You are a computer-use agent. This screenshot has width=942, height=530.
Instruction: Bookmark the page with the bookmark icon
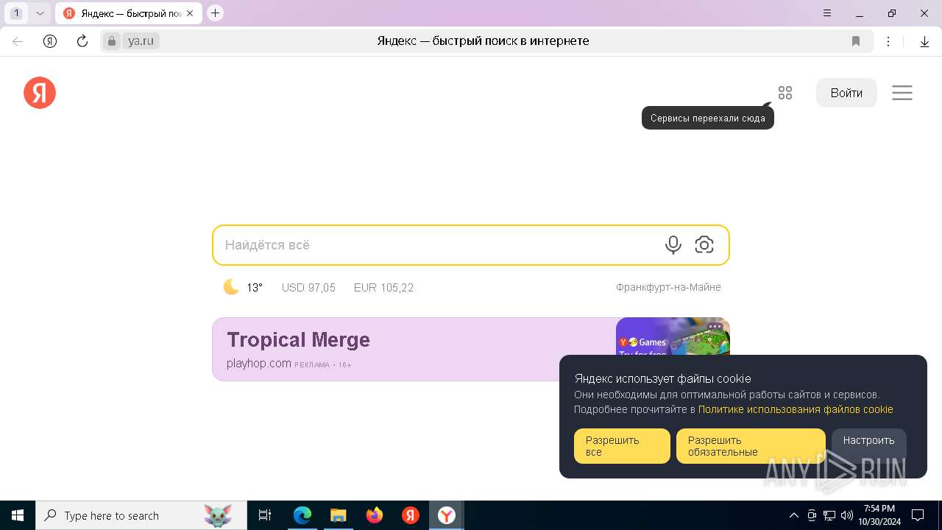pos(856,41)
